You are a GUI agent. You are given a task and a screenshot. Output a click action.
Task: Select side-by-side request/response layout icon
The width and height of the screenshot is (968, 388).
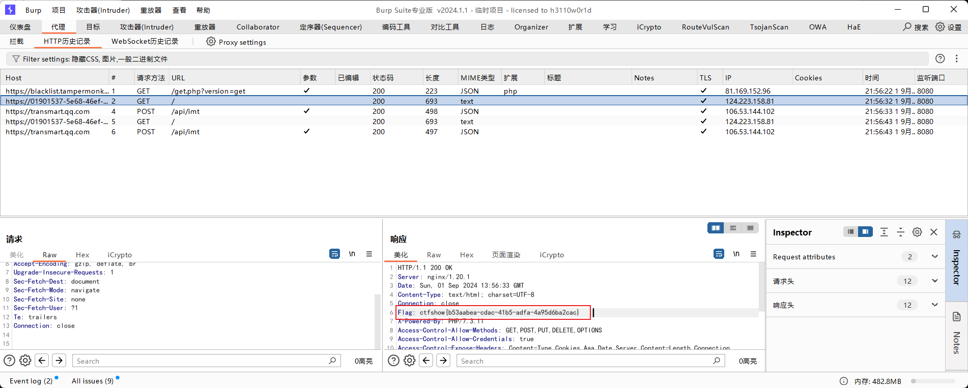716,228
